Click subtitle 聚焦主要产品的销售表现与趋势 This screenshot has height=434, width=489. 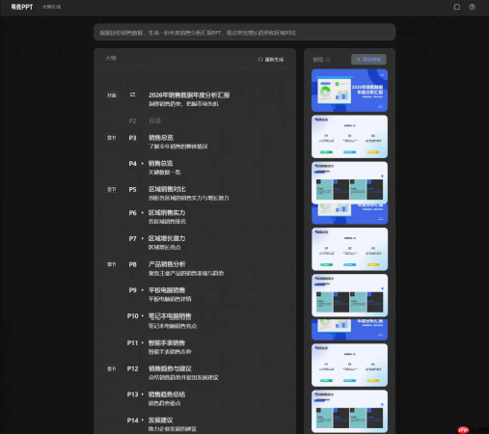pyautogui.click(x=186, y=273)
